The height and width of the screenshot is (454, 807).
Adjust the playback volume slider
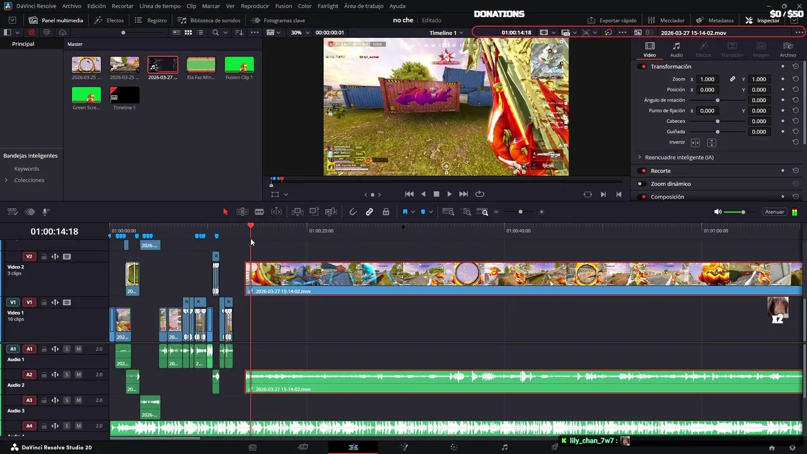click(x=743, y=212)
